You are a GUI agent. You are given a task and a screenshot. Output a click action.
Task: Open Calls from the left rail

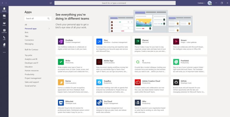tap(4, 38)
